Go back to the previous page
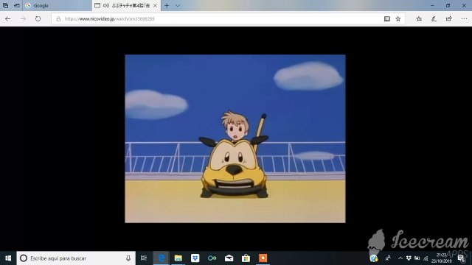472x265 pixels. [8, 18]
